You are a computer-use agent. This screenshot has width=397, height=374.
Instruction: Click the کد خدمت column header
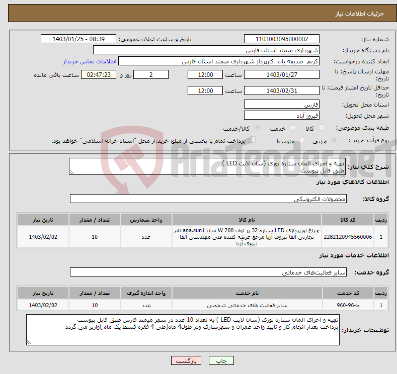(x=348, y=293)
